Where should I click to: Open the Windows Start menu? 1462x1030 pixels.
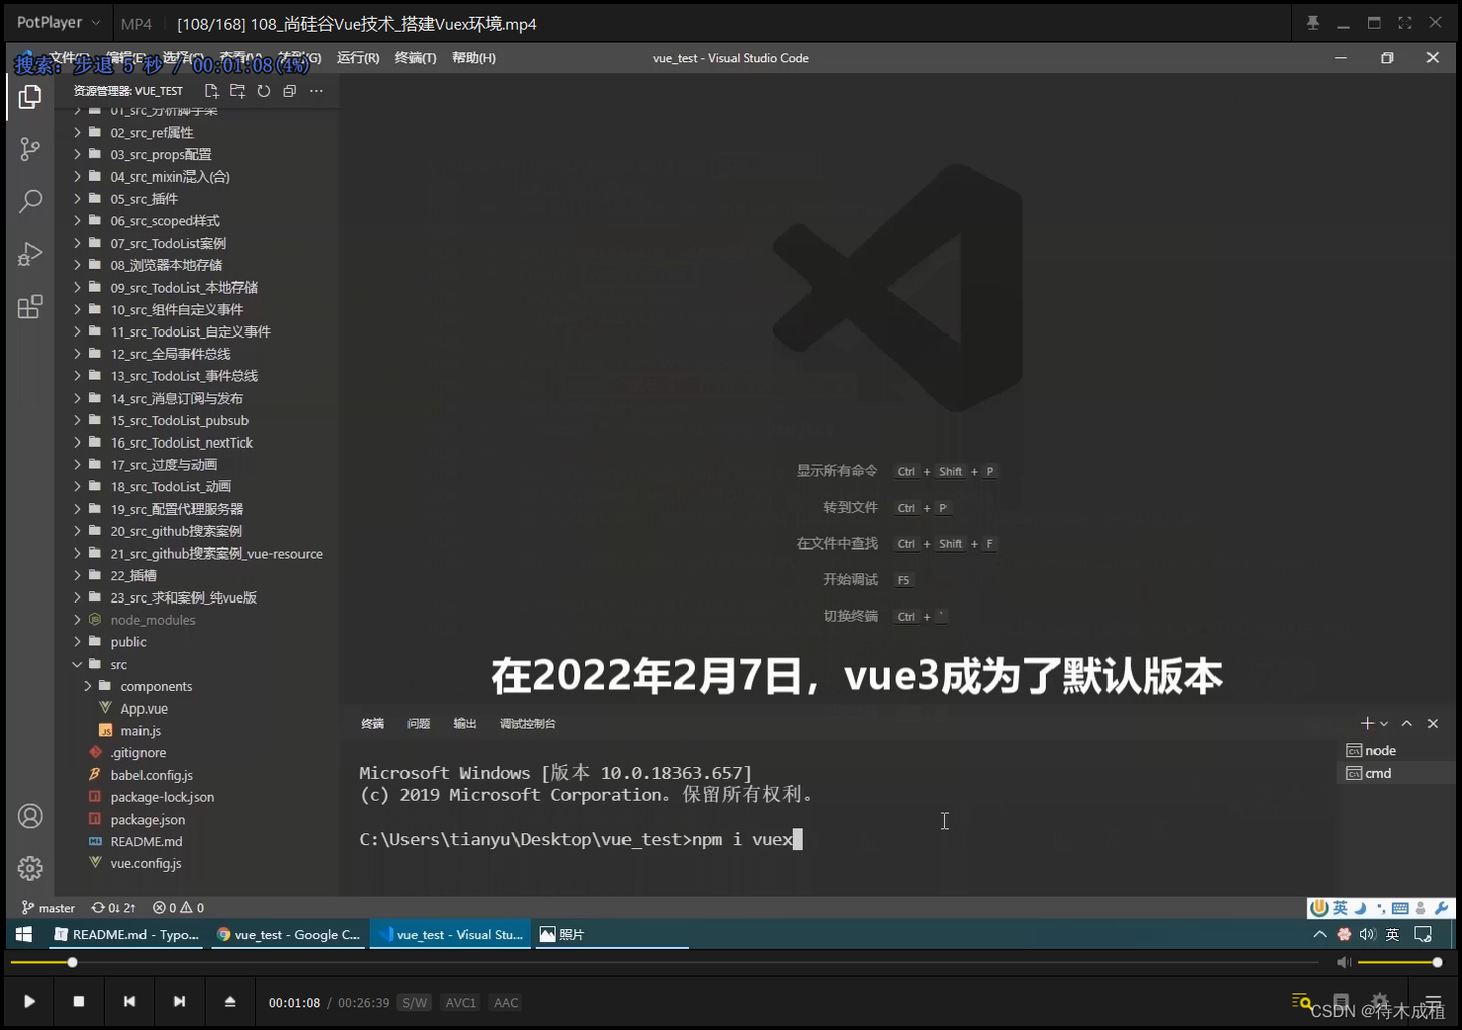click(x=24, y=934)
